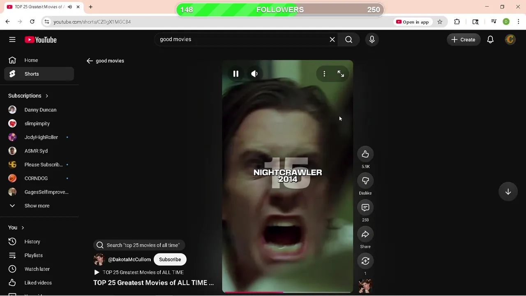Dislike the Short
The width and height of the screenshot is (526, 296).
pos(365,181)
